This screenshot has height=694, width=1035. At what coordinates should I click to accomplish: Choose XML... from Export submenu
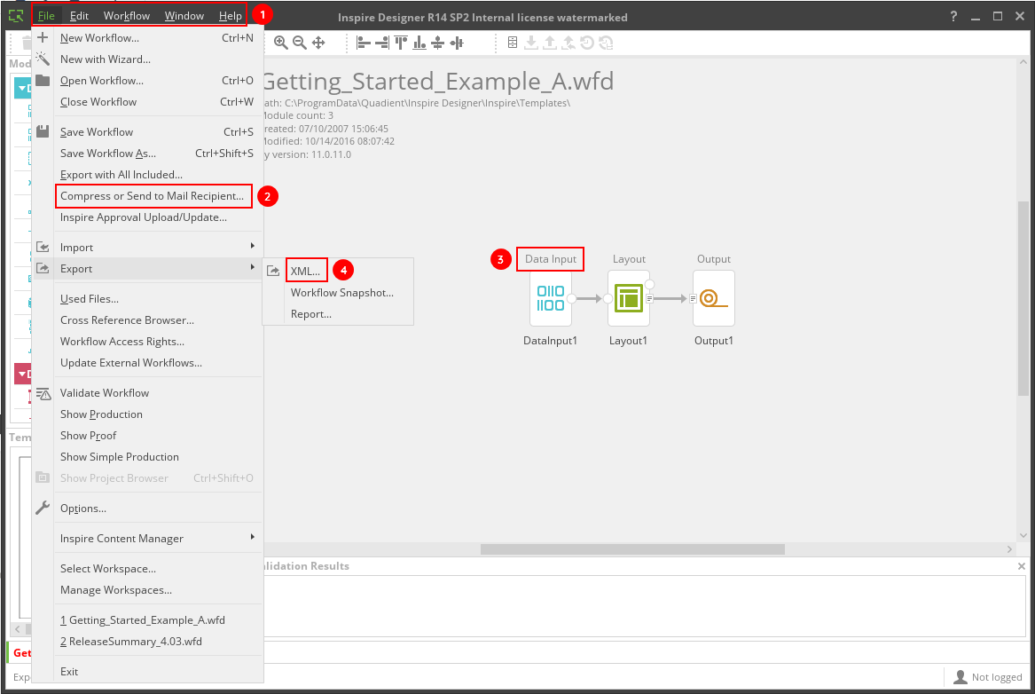coord(338,271)
